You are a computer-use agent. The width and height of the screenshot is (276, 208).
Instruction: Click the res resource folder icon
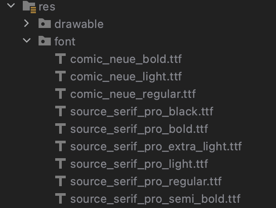(x=29, y=7)
